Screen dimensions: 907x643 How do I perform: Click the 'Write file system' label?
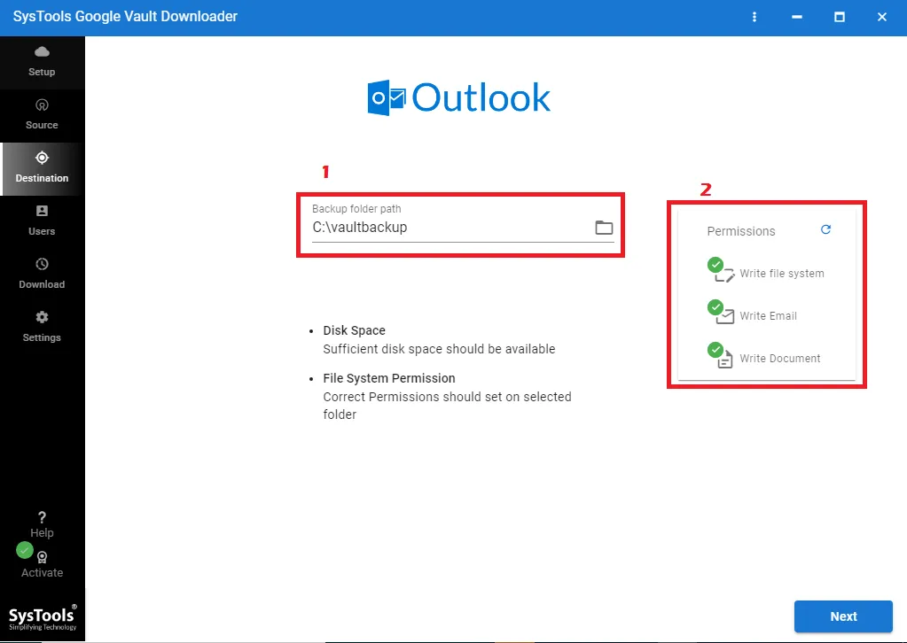tap(782, 274)
